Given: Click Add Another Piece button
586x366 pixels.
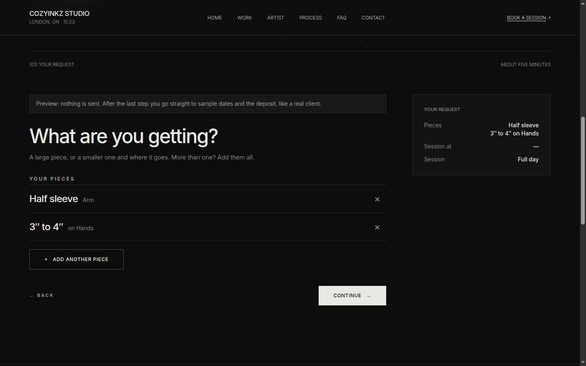Looking at the screenshot, I should click(77, 259).
